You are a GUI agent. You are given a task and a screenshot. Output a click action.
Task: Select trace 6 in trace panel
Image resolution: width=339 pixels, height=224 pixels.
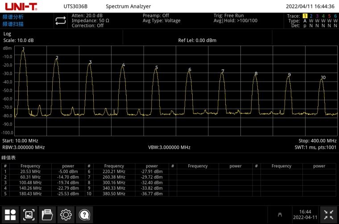click(335, 16)
